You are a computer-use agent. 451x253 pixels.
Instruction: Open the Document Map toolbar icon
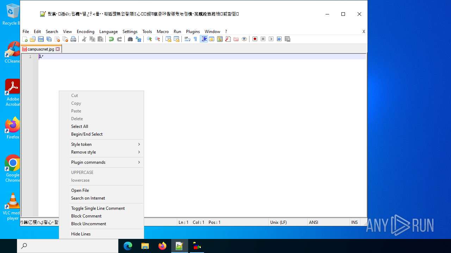tap(220, 39)
